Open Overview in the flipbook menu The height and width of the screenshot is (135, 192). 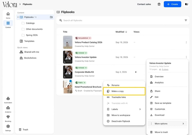tap(167, 77)
